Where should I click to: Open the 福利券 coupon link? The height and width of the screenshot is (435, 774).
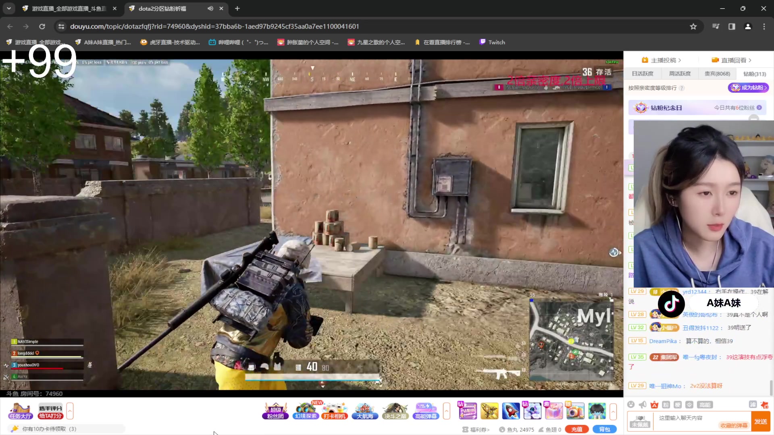click(476, 430)
